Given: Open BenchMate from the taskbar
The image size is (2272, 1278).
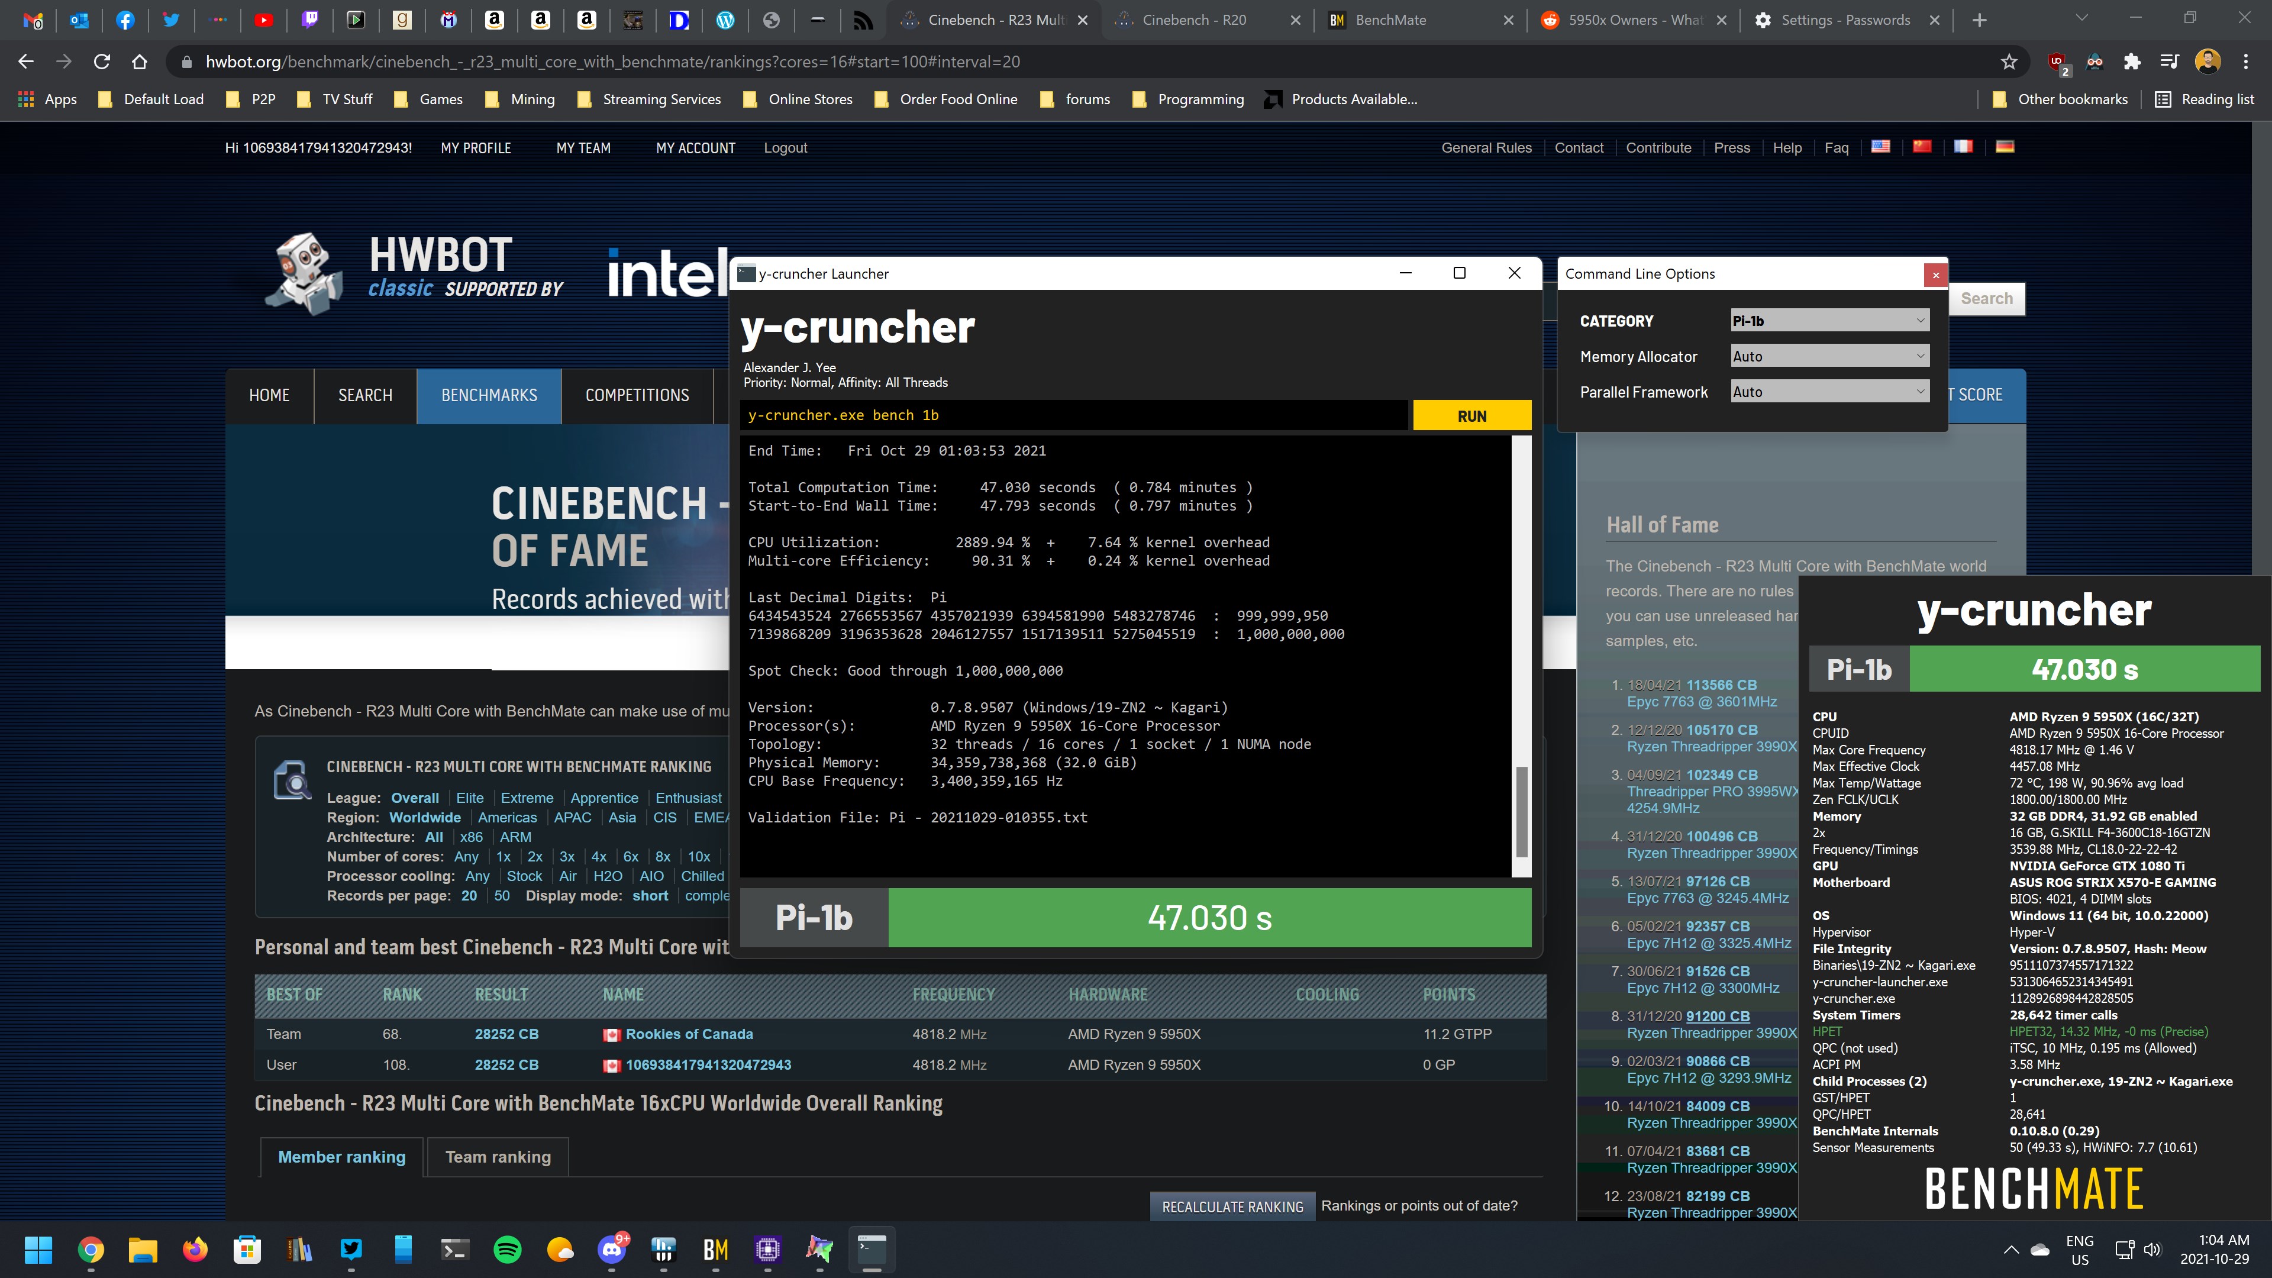Looking at the screenshot, I should tap(715, 1249).
